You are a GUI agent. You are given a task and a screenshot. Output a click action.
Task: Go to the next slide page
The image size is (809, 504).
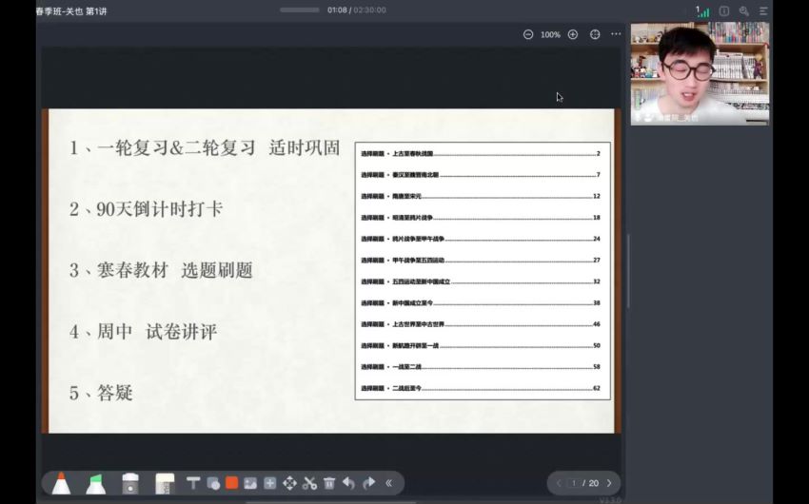[609, 483]
